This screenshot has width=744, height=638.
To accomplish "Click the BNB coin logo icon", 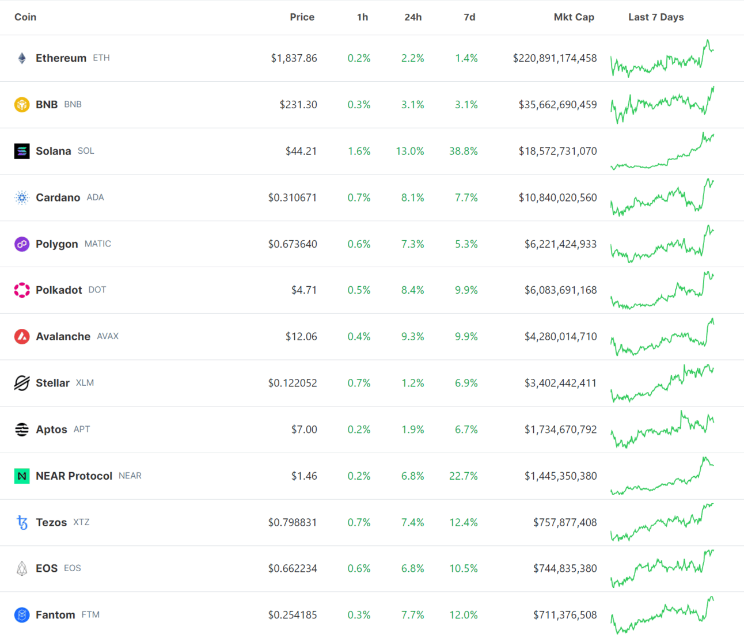I will tap(22, 105).
